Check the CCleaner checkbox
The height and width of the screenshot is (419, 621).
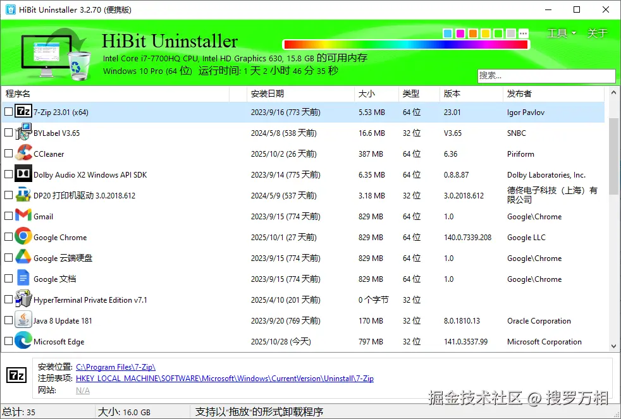click(x=8, y=154)
